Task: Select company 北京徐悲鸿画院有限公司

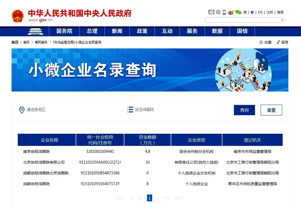Action: [44, 162]
